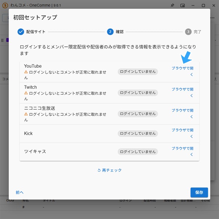Click the ニコニコ生放送 row chevron icon
The image size is (219, 219).
192,117
